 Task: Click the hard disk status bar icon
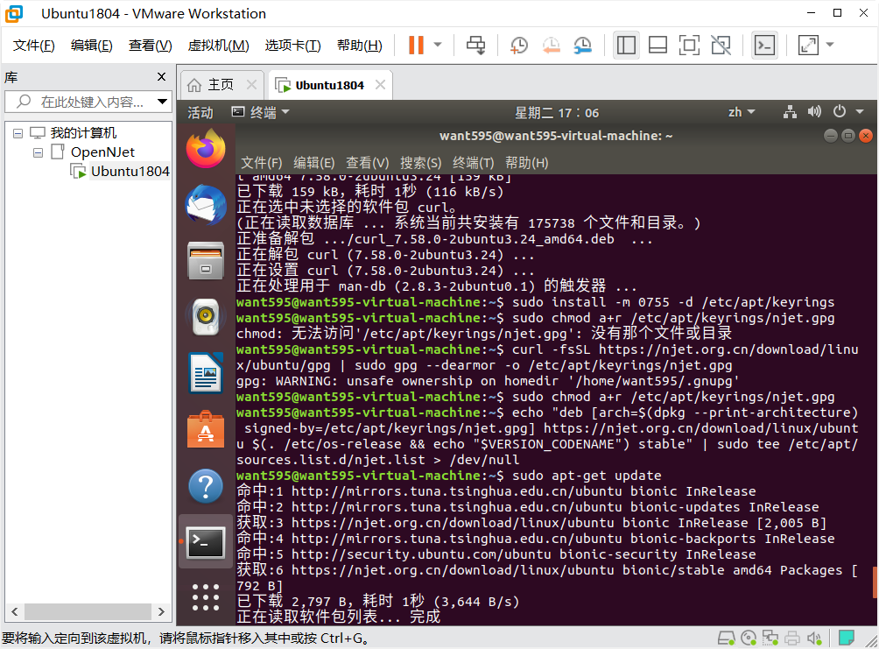tap(727, 638)
